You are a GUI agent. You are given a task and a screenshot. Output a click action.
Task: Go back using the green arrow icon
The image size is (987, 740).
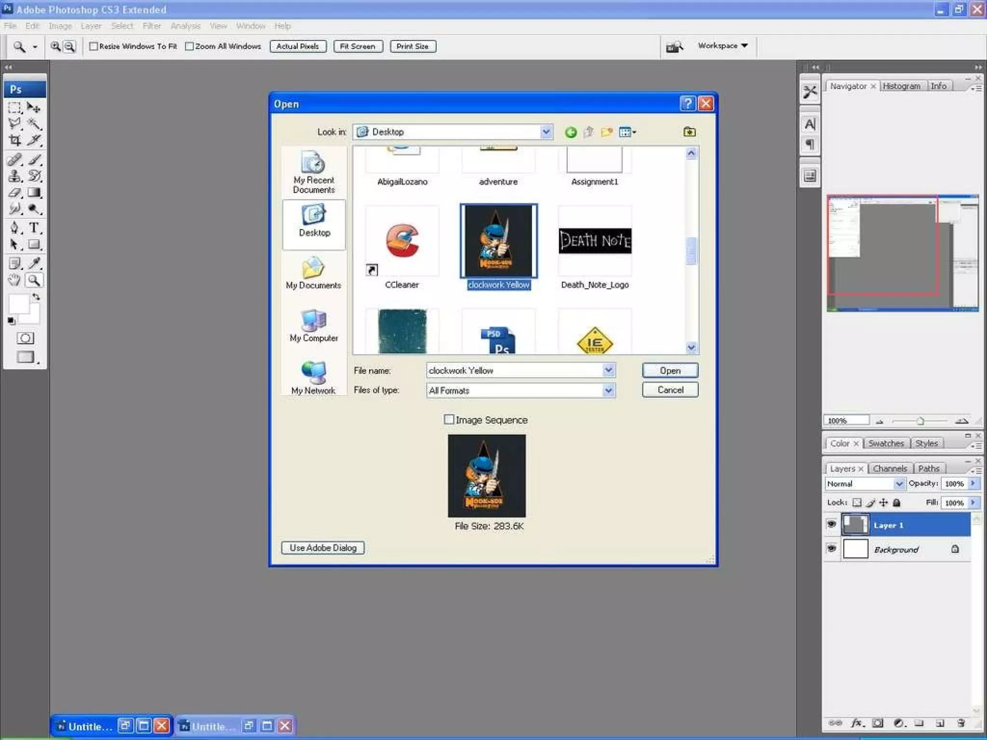[x=571, y=132]
